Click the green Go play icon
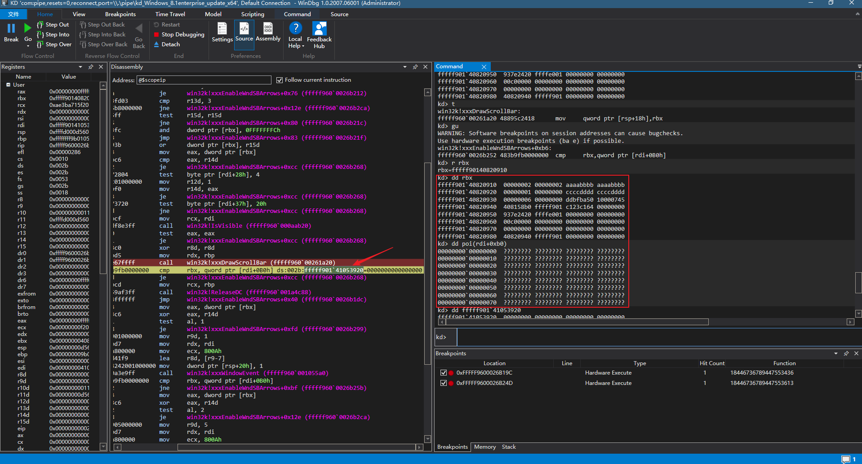862x464 pixels. 28,28
